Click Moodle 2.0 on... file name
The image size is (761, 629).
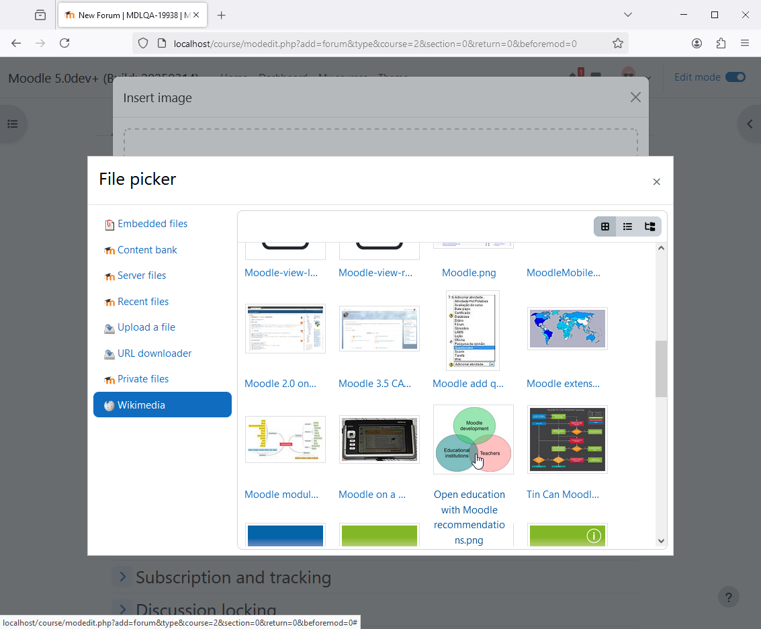[x=281, y=384]
